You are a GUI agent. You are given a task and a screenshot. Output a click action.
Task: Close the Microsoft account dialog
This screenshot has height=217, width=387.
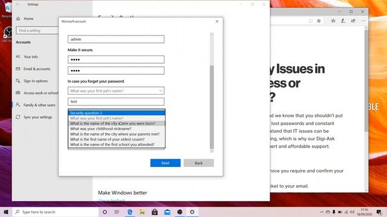(x=217, y=22)
